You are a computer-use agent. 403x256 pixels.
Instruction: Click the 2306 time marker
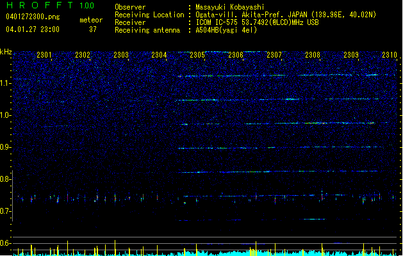[x=236, y=55]
